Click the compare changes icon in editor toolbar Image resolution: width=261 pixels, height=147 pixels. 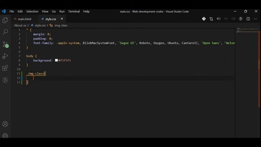pyautogui.click(x=211, y=19)
